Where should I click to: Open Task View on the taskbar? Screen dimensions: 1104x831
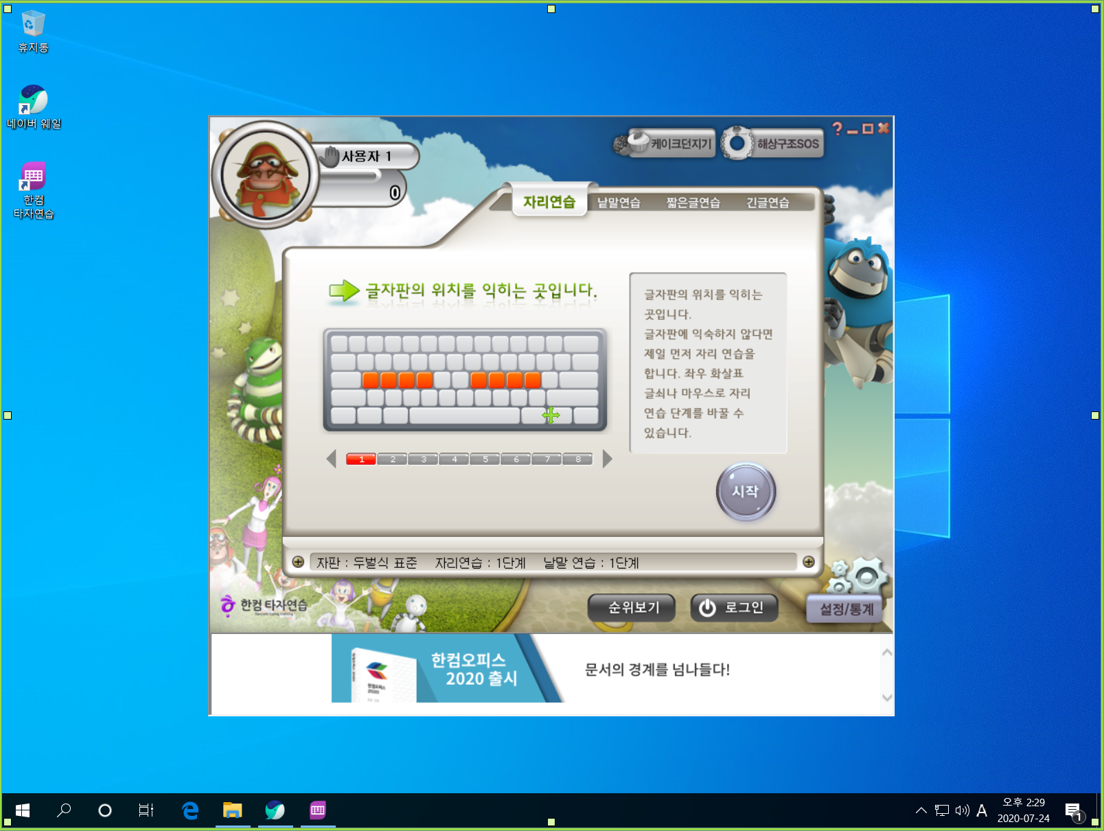[146, 810]
